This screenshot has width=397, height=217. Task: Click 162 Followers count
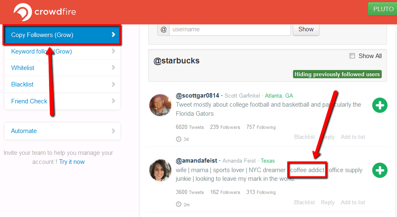(x=225, y=192)
